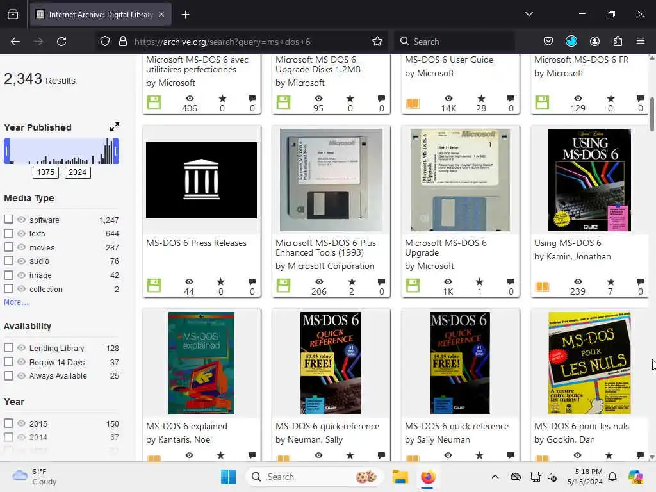Check the texts media type filter
Screen dimensions: 656x492
[8, 233]
